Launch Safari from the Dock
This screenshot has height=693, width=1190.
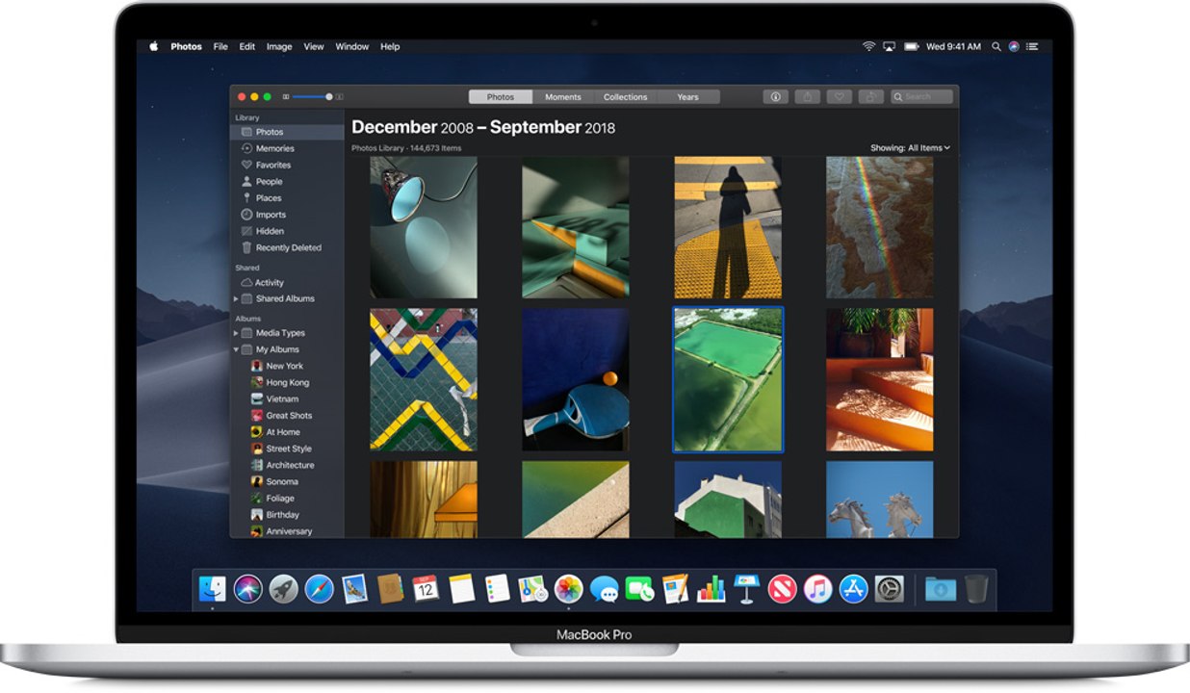pos(320,588)
